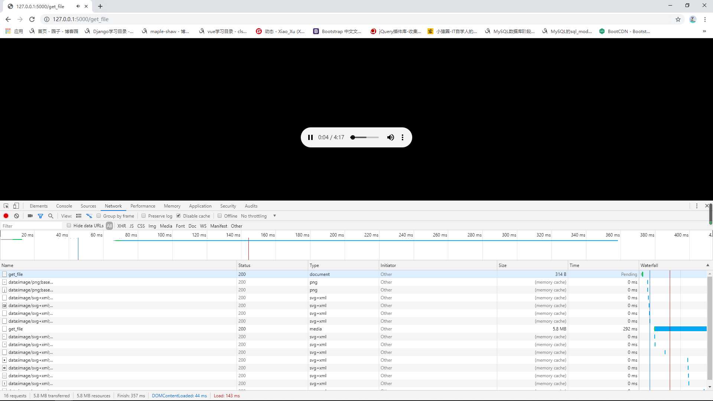Viewport: 713px width, 401px height.
Task: Open the BootCDN bookmark
Action: [x=625, y=31]
